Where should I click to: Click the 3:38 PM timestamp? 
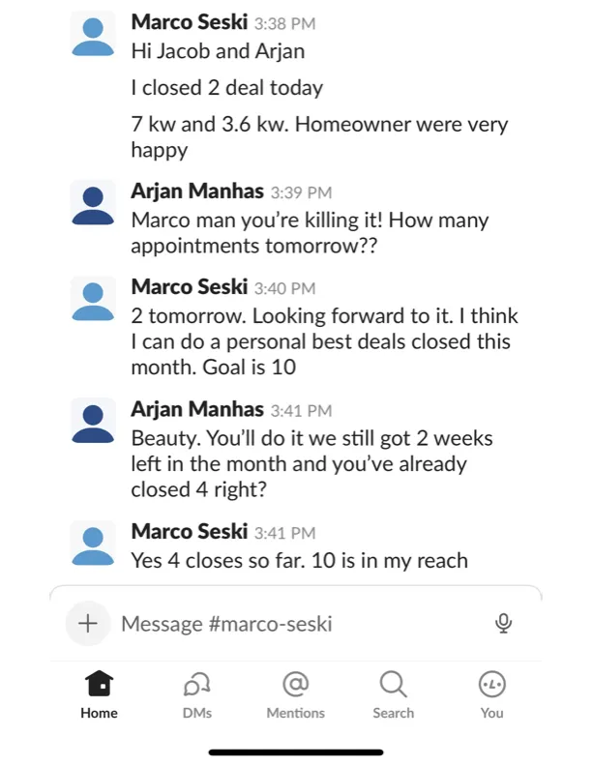pos(284,24)
